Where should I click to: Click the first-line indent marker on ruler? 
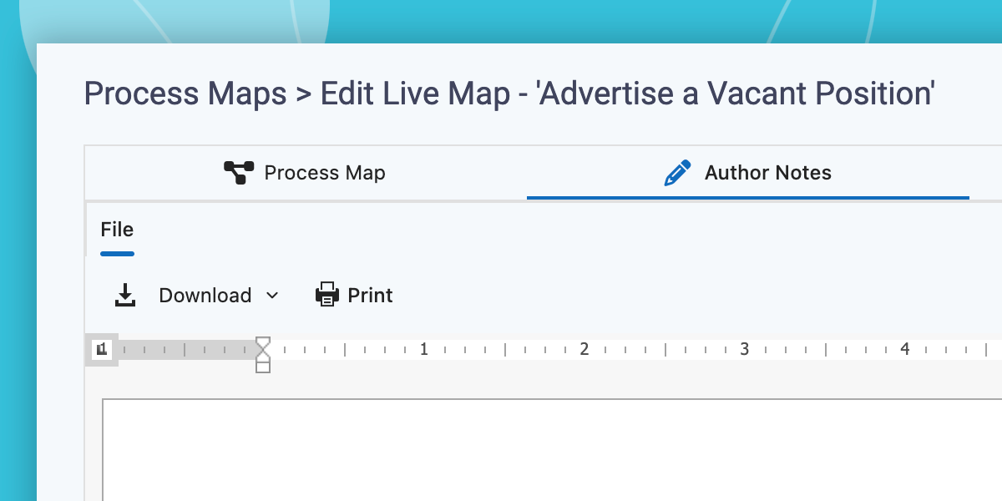coord(263,342)
